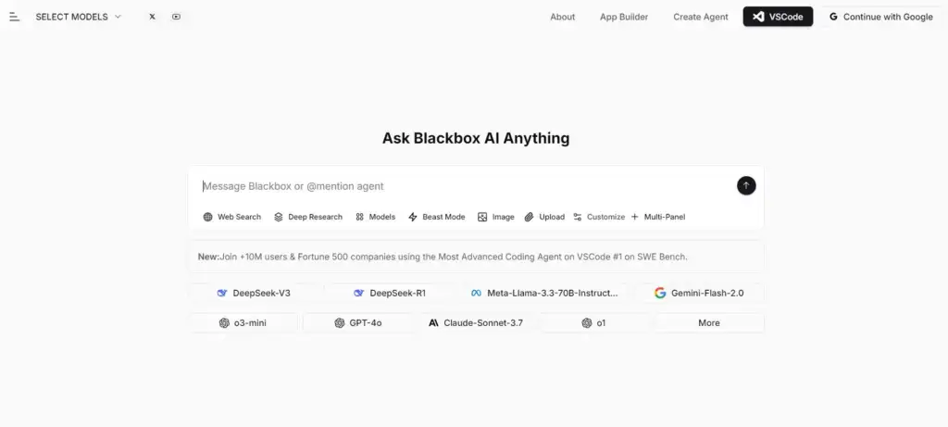The width and height of the screenshot is (948, 427).
Task: Click the New VSCode coding agent banner
Action: (476, 257)
